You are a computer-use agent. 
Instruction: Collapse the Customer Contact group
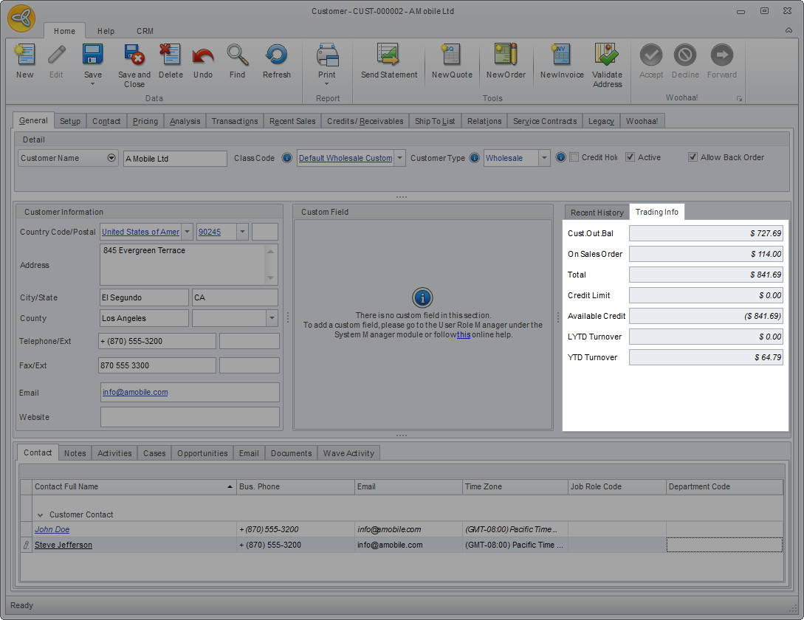click(42, 514)
